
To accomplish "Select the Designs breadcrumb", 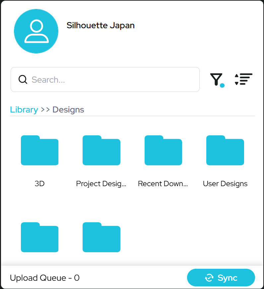I will click(68, 110).
